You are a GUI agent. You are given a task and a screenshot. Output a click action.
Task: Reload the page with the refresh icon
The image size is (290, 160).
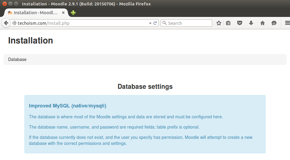[x=155, y=23]
